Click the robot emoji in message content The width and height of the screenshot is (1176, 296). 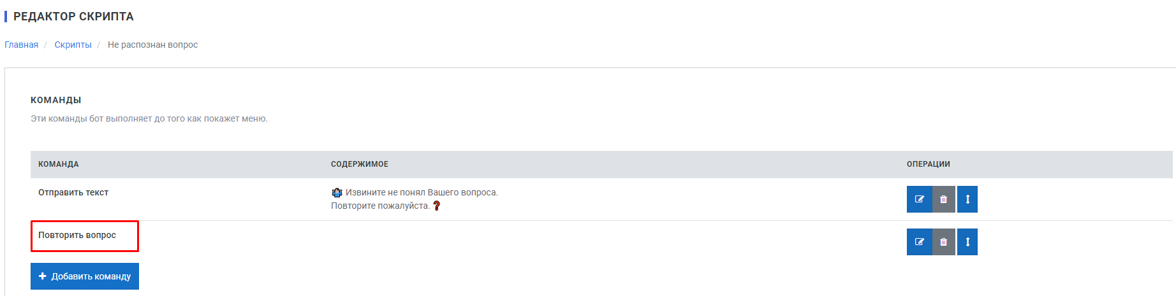click(337, 192)
